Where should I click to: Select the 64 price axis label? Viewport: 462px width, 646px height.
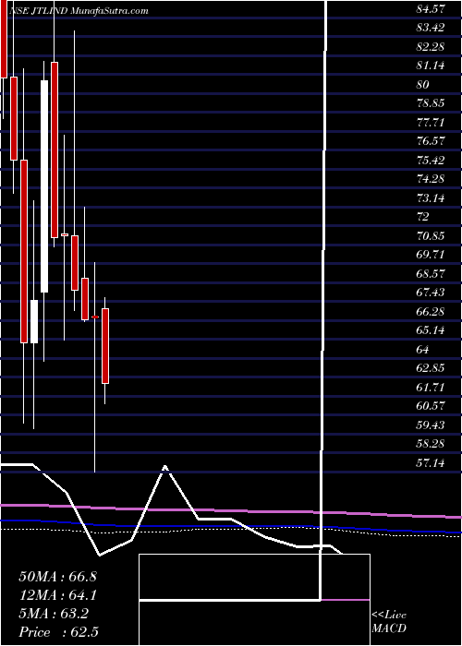[x=423, y=349]
